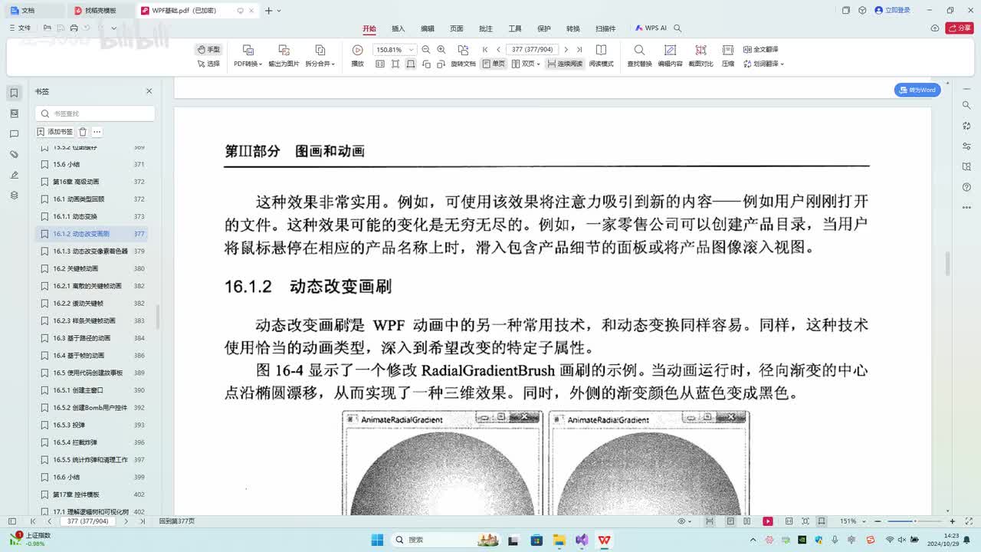This screenshot has height=552, width=981.
Task: Click the 压缩 compress icon
Action: (x=728, y=50)
